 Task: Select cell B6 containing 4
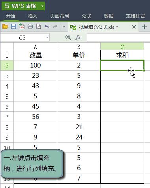(79, 107)
